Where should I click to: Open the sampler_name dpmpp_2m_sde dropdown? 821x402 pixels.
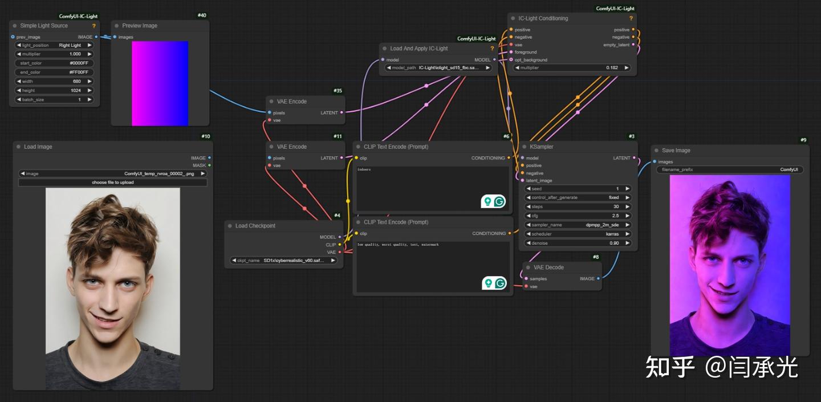(x=578, y=225)
